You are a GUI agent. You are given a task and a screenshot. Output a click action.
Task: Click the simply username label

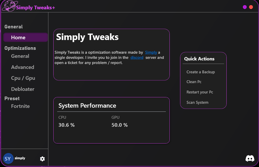(x=20, y=158)
